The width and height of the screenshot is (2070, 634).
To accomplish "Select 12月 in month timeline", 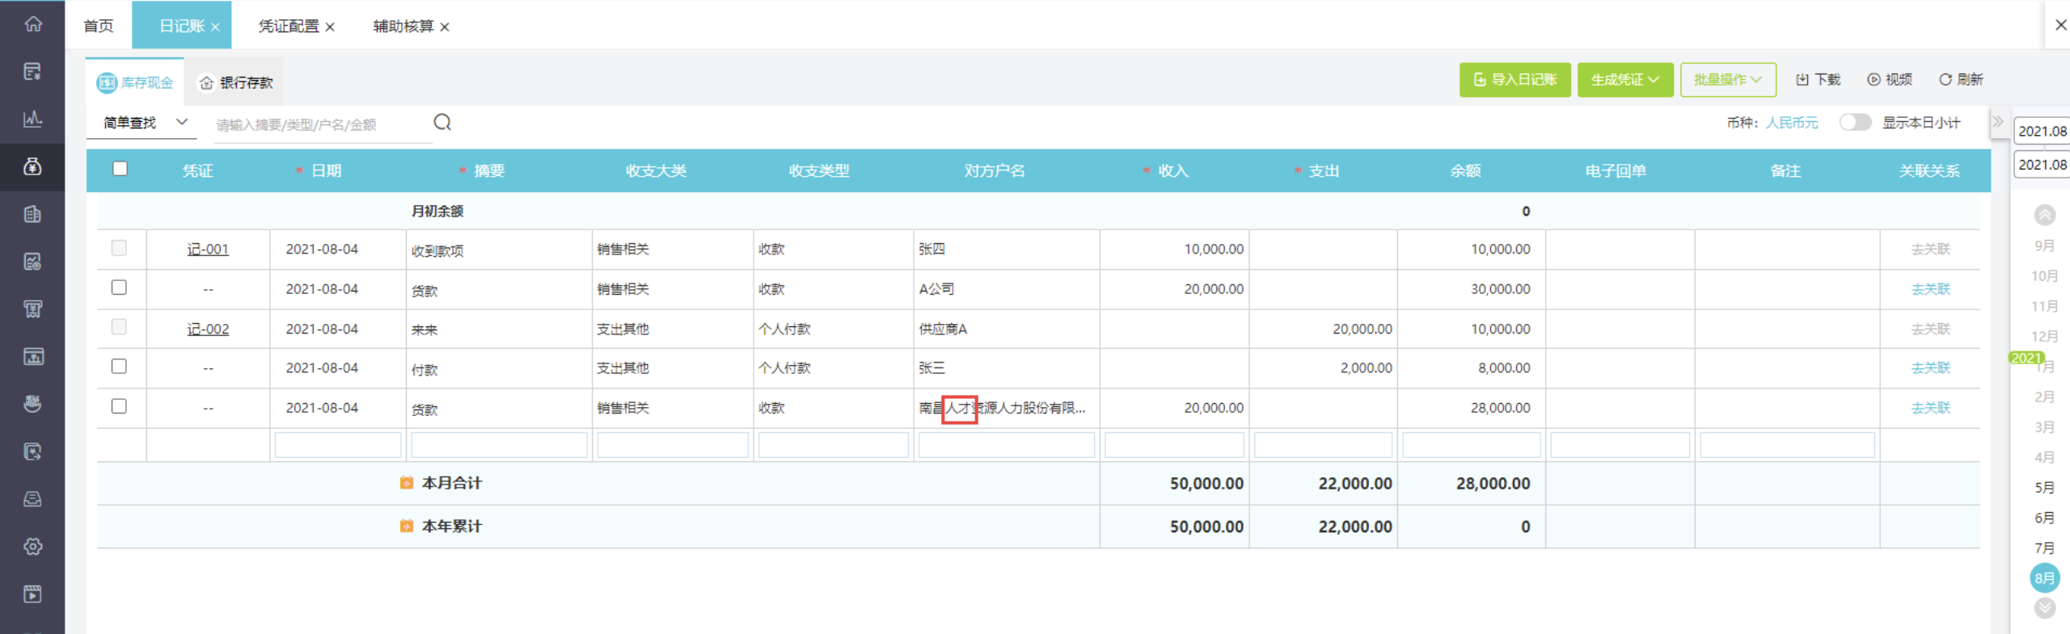I will [x=2045, y=336].
